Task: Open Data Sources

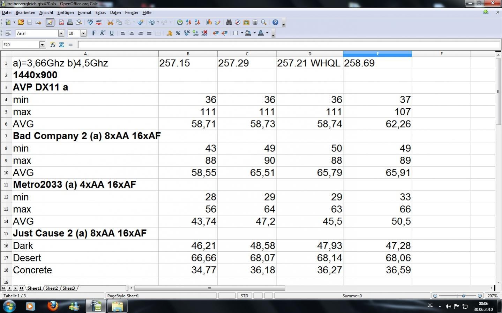Action: tap(255, 22)
